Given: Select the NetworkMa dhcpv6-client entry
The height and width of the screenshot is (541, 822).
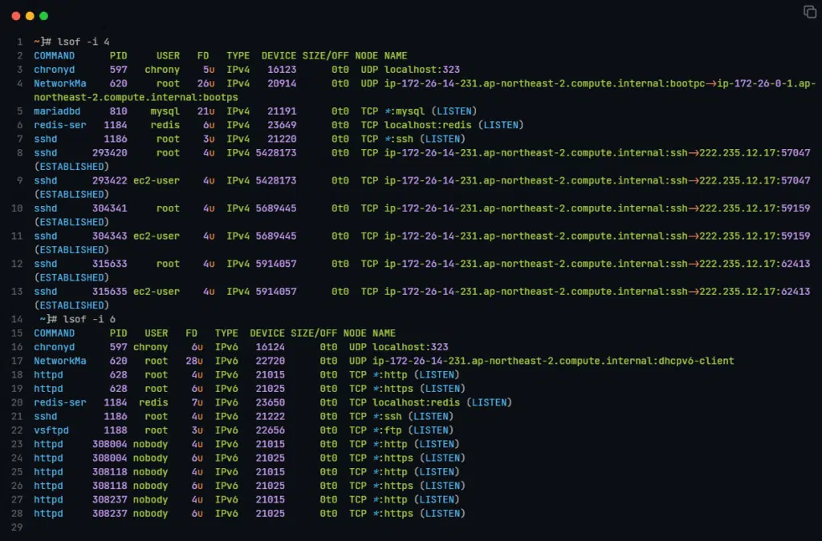Looking at the screenshot, I should point(60,360).
